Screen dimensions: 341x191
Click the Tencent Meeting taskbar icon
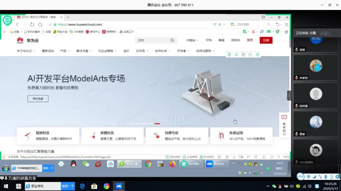tap(119, 186)
